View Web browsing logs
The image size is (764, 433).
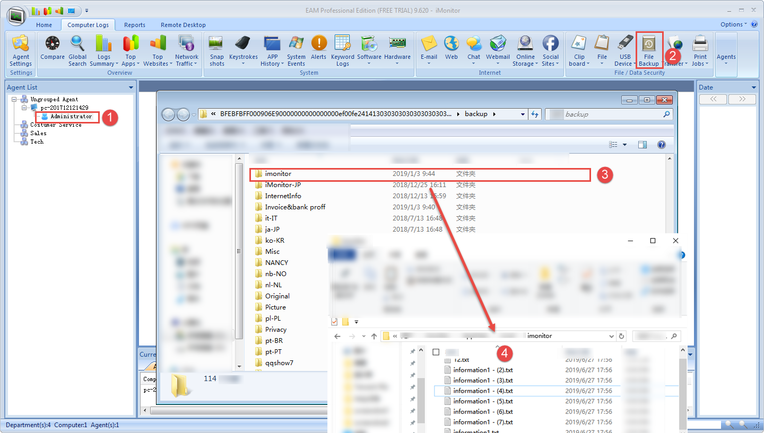point(452,48)
